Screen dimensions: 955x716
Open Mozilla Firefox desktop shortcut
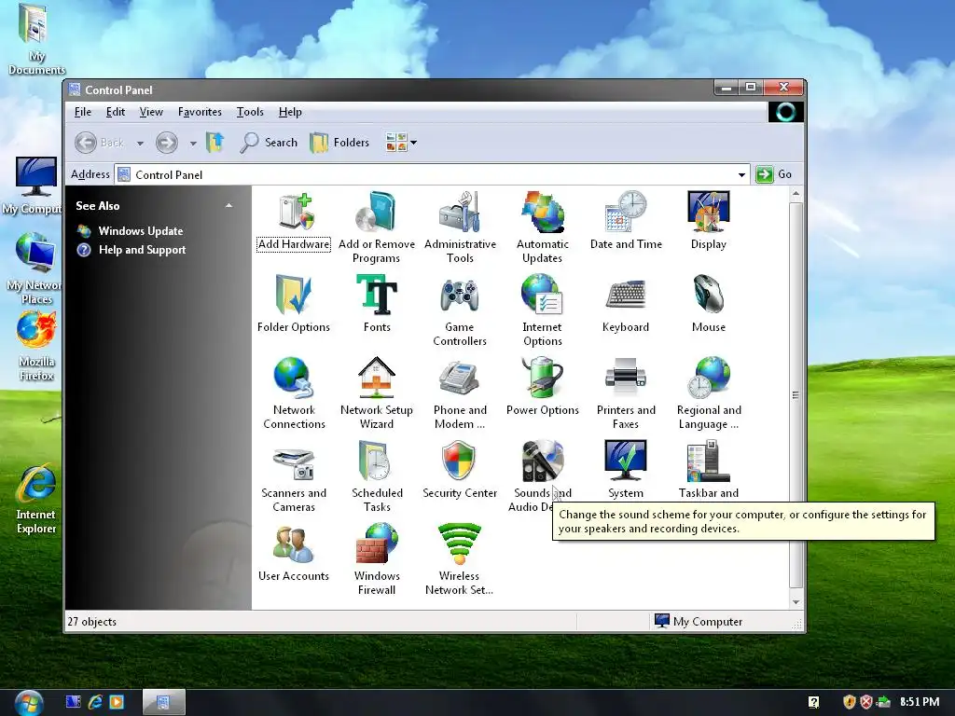(x=36, y=346)
